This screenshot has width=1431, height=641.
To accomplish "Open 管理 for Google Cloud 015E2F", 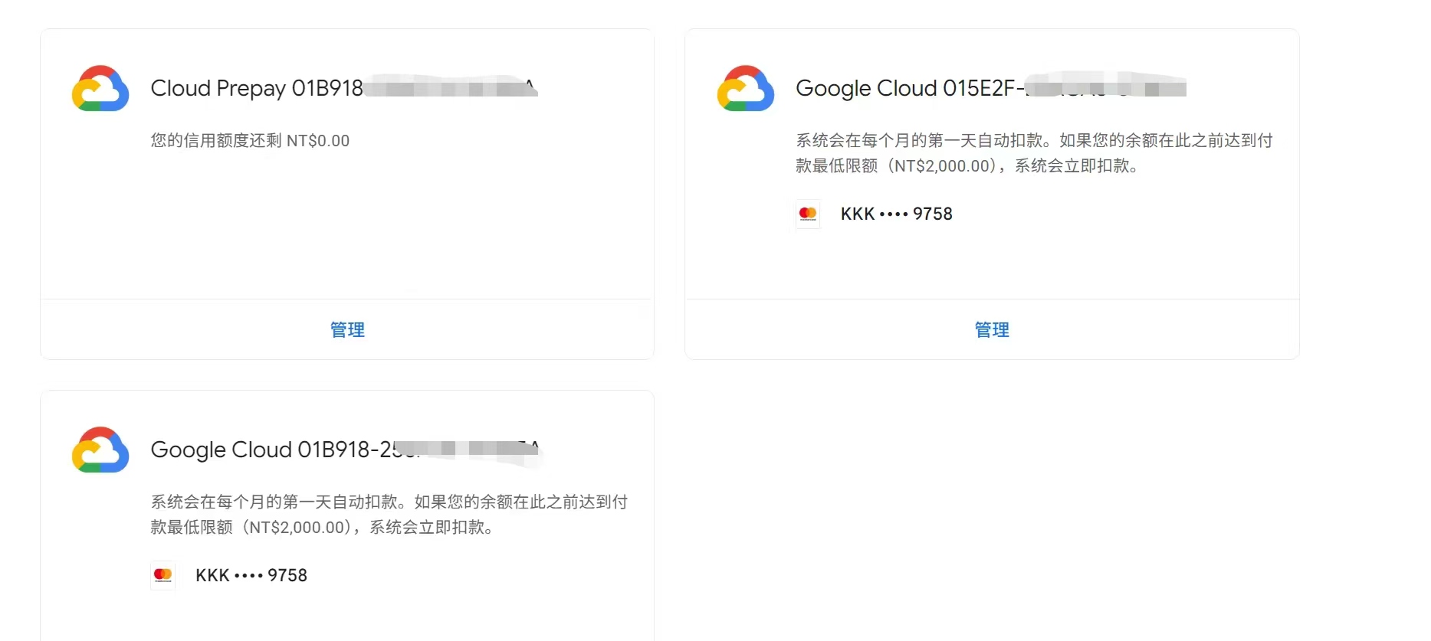I will point(992,330).
